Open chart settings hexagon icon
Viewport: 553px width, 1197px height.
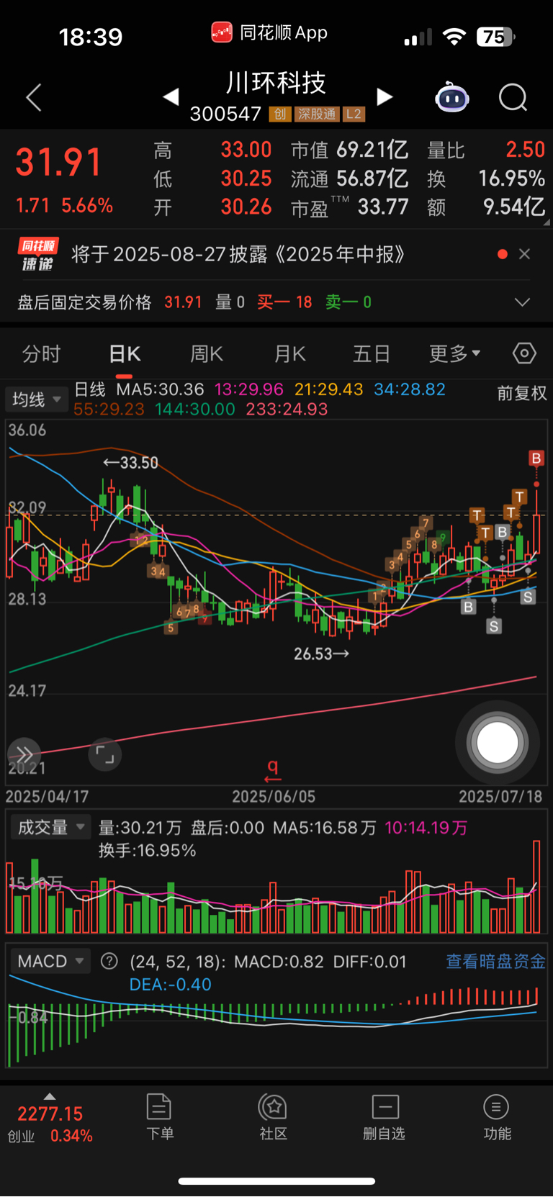coord(524,353)
